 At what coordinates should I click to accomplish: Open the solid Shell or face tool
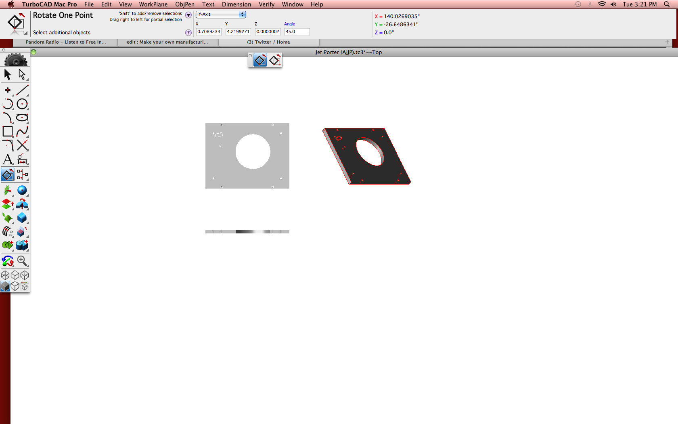click(x=22, y=232)
